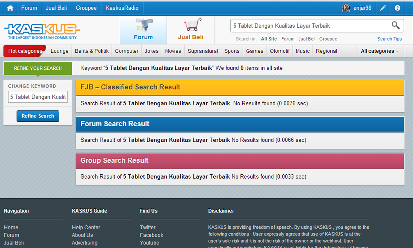Expand the All categories dropdown
The width and height of the screenshot is (413, 248).
point(380,51)
